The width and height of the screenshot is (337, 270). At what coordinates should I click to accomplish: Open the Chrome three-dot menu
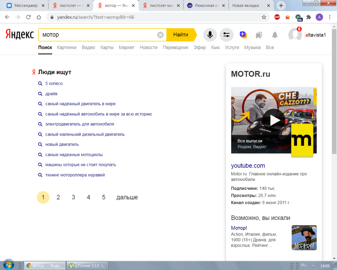click(330, 17)
